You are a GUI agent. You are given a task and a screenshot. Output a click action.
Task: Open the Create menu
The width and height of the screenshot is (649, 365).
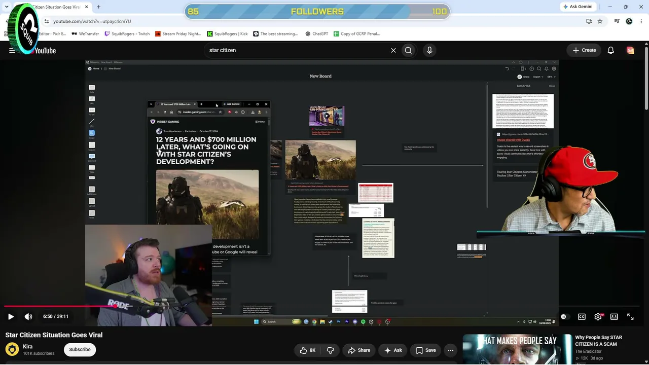coord(584,50)
